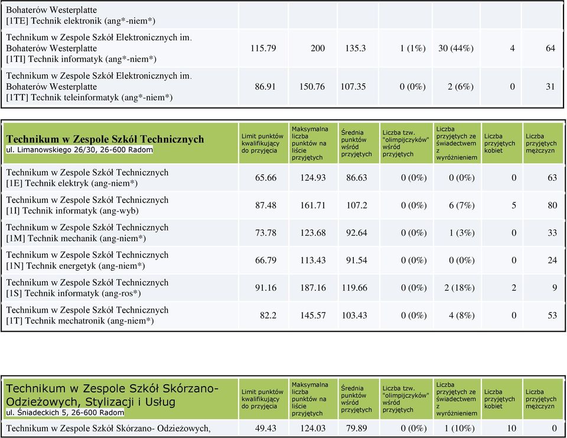Click the value 187.16
The height and width of the screenshot is (438, 567).
click(x=313, y=288)
